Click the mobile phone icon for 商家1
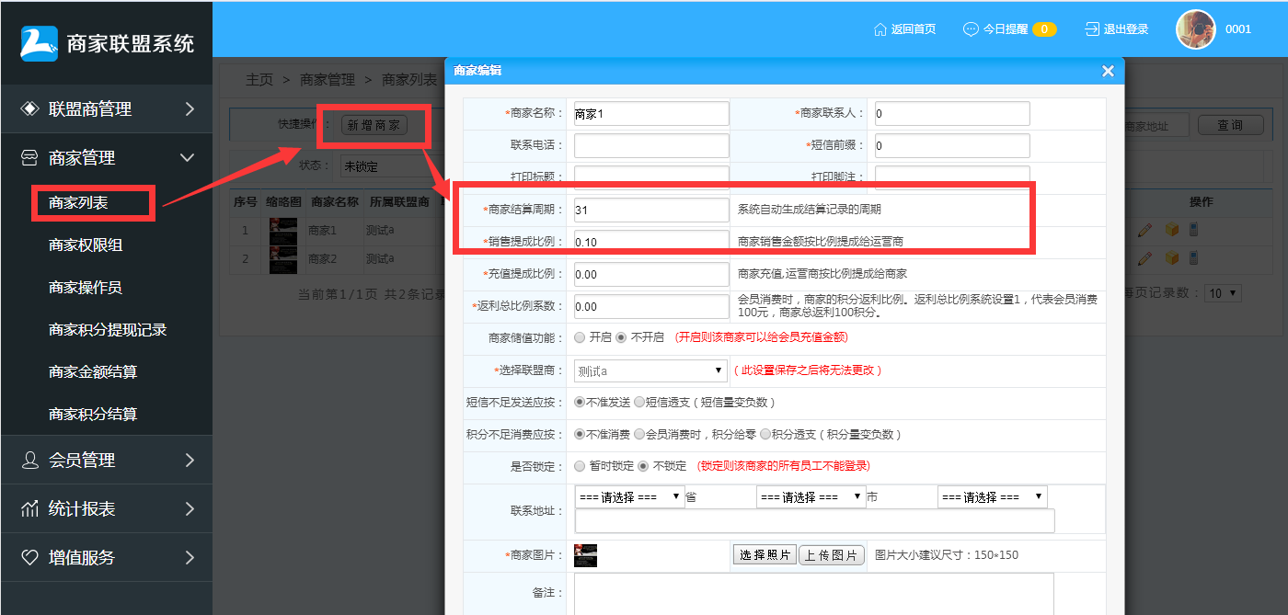The width and height of the screenshot is (1288, 615). pyautogui.click(x=1193, y=229)
